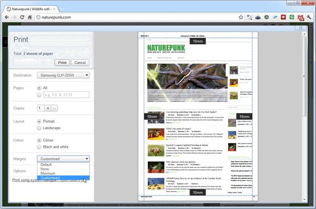Image resolution: width=316 pixels, height=209 pixels.
Task: Go back with the browser back arrow
Action: click(7, 17)
